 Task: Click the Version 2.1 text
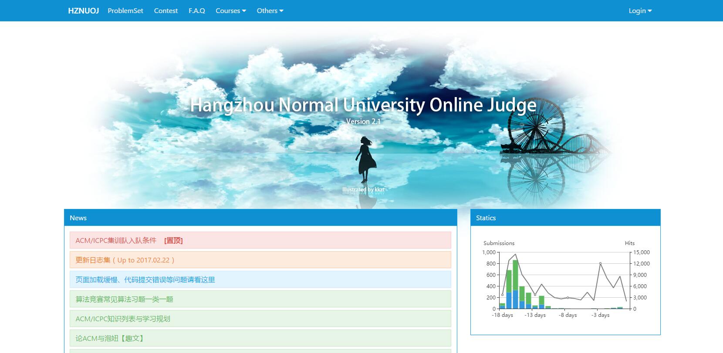(x=363, y=121)
